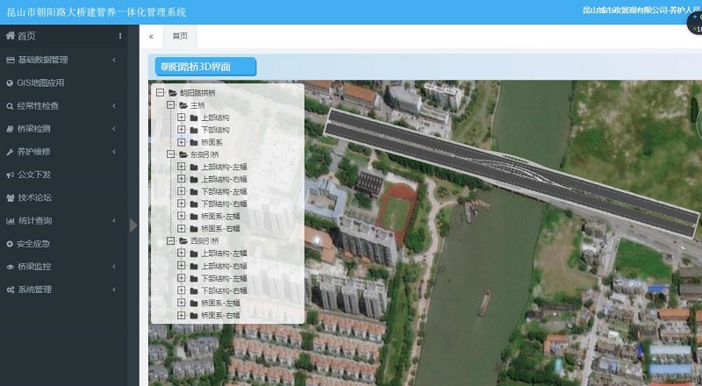Viewport: 702px width, 386px height.
Task: Click the users icon for 技术论坛
Action: [x=10, y=197]
